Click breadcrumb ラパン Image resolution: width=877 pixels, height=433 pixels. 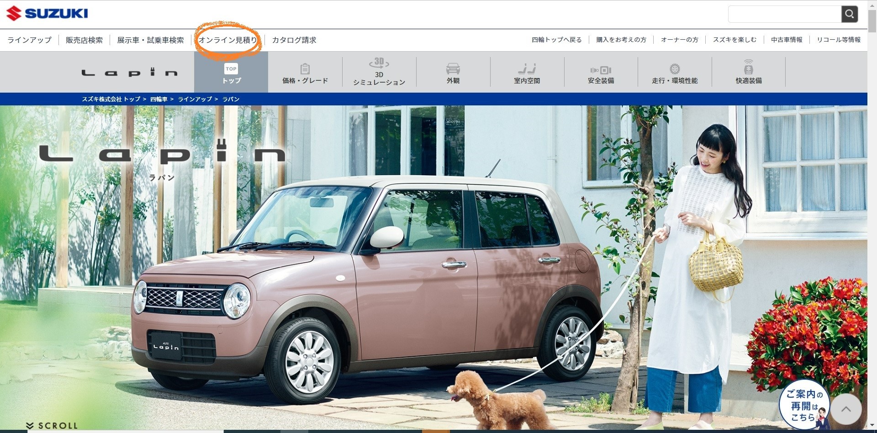coord(231,99)
